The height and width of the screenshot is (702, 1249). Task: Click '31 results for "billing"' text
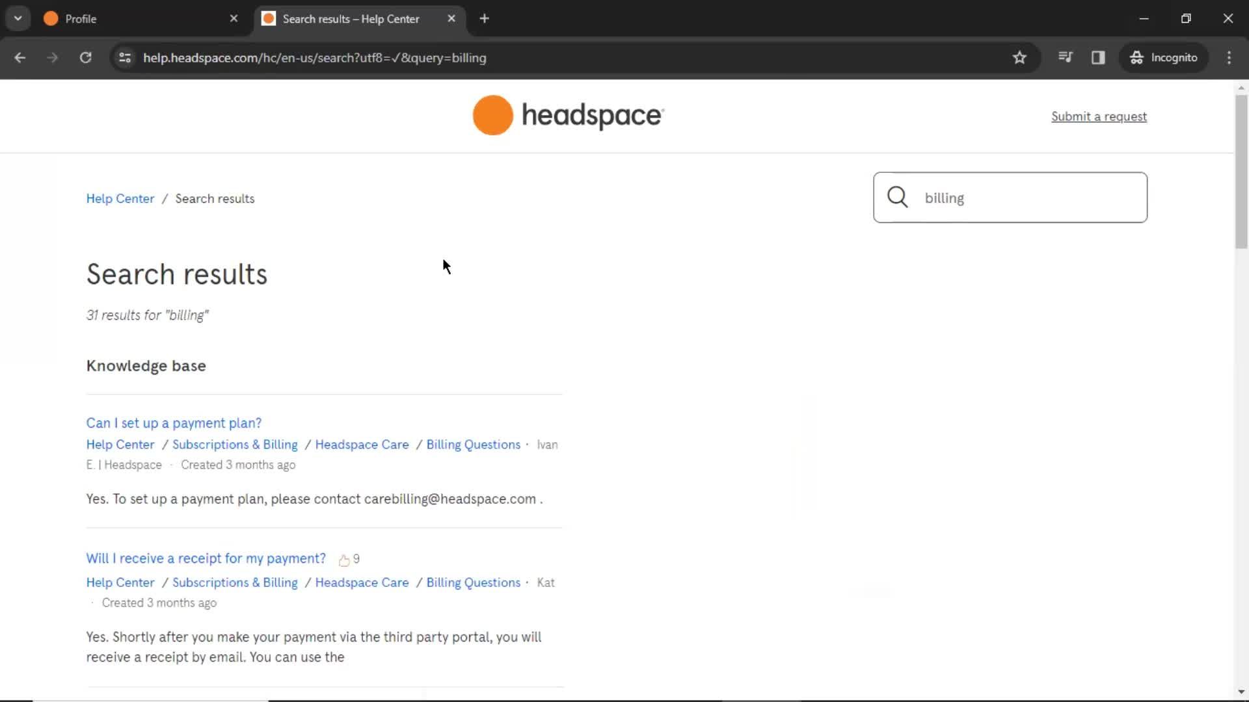click(148, 315)
